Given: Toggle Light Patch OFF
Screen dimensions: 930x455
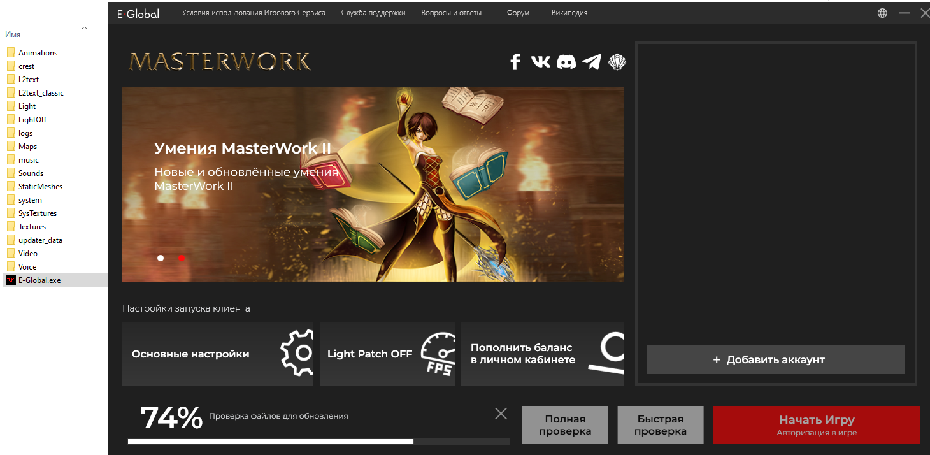Looking at the screenshot, I should (x=387, y=354).
